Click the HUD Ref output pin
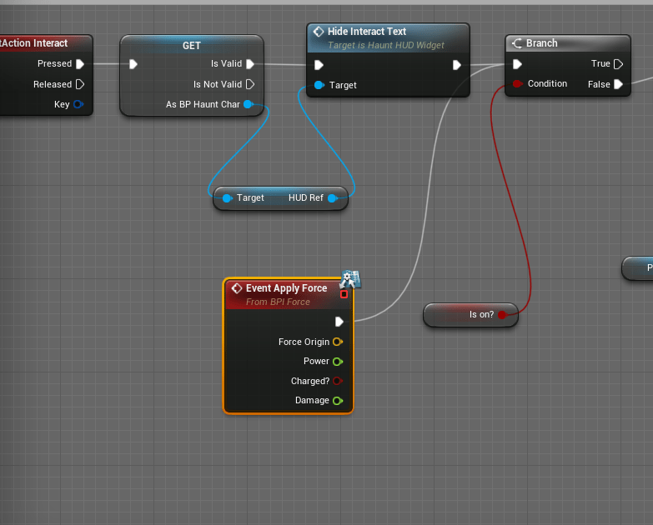The width and height of the screenshot is (653, 525). (332, 198)
